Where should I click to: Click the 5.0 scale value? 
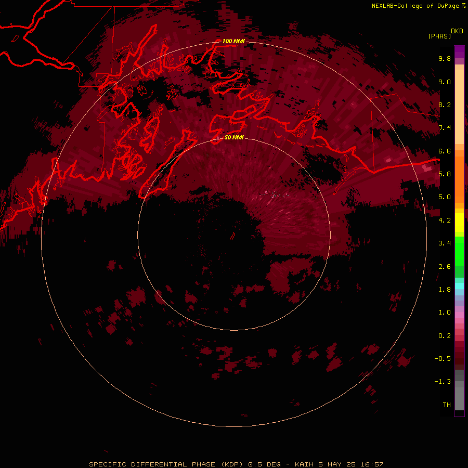(445, 197)
